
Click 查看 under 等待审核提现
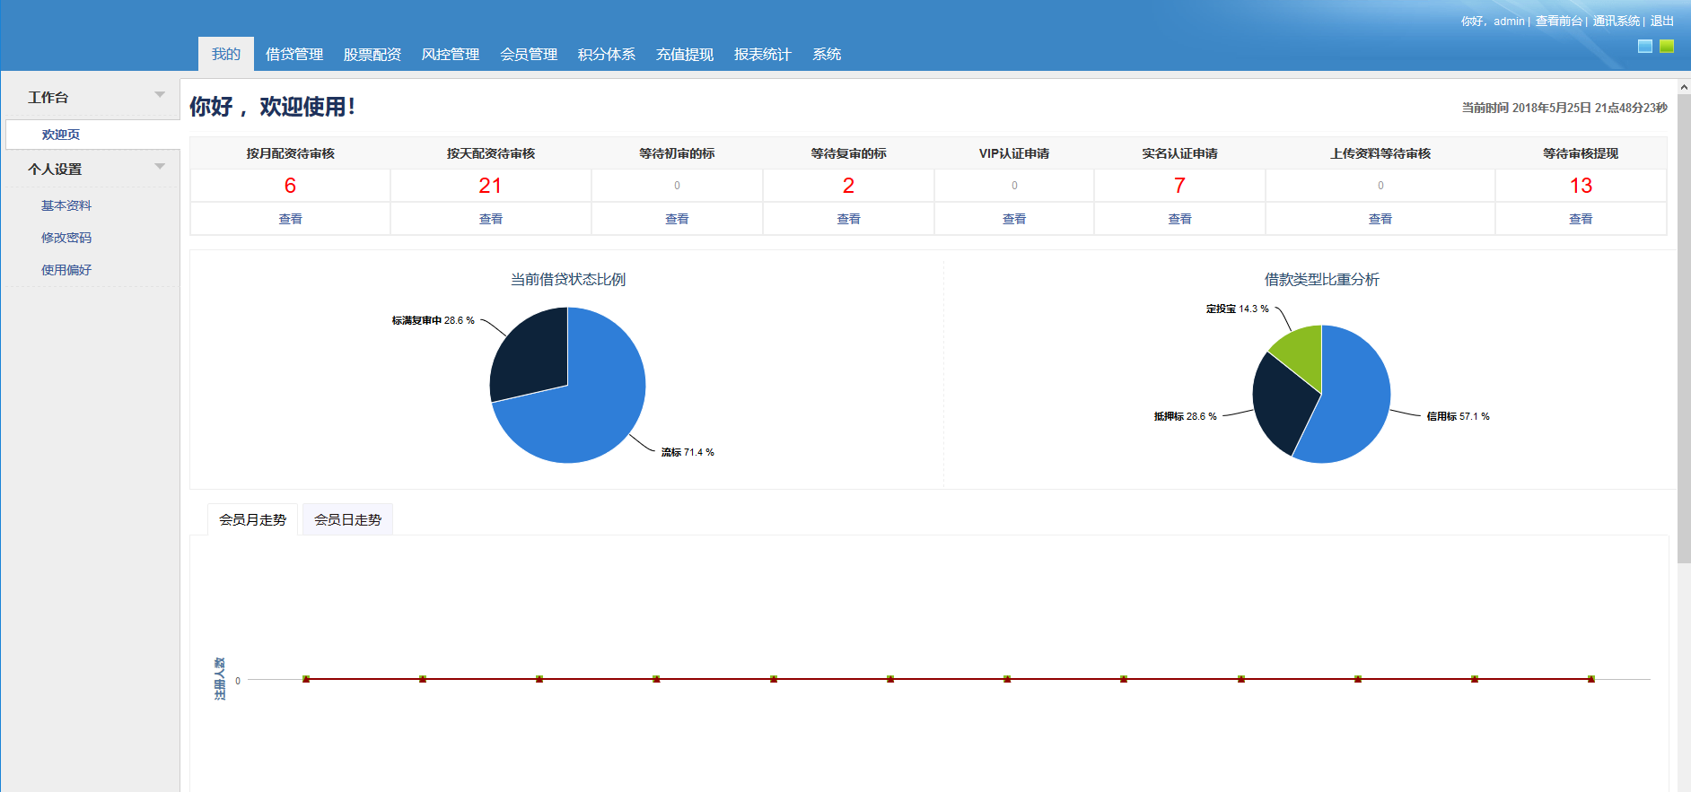pyautogui.click(x=1581, y=219)
